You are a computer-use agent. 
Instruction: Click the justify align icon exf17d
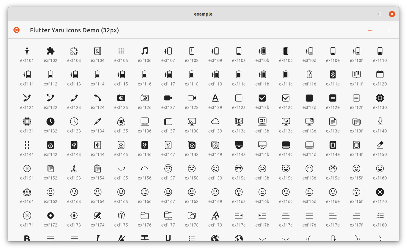coord(309,215)
